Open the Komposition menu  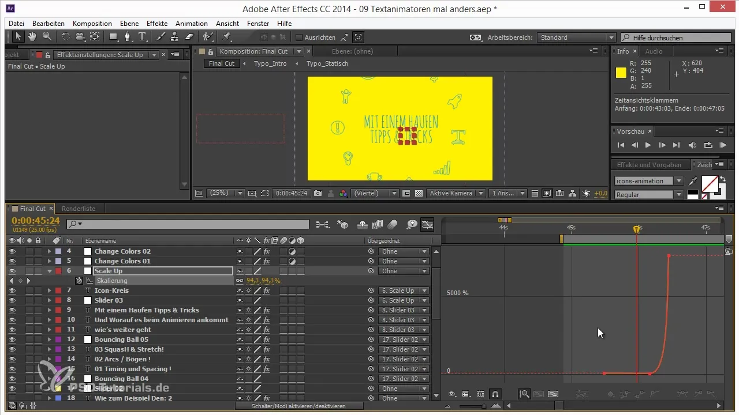92,24
